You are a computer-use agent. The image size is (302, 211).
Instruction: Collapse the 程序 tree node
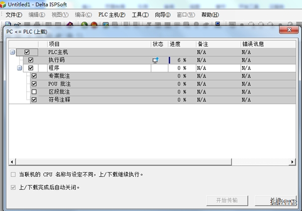tap(20, 68)
